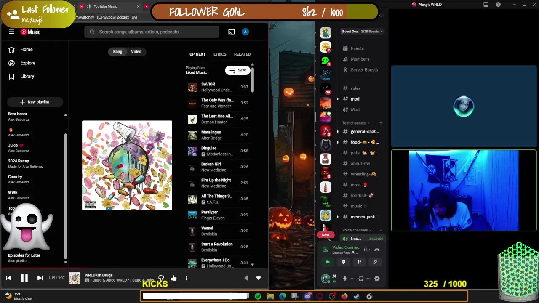Collapse the Voice channels category

[357, 230]
